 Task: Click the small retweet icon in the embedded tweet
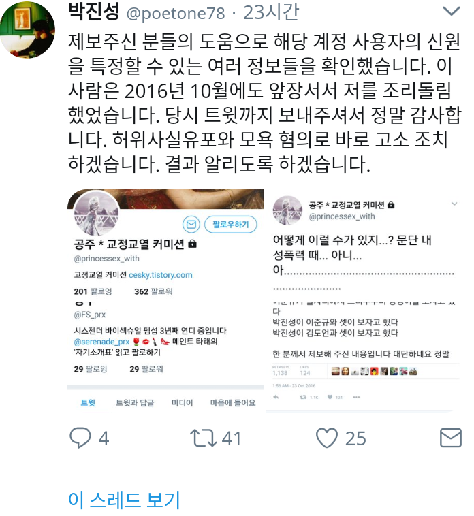tap(303, 397)
